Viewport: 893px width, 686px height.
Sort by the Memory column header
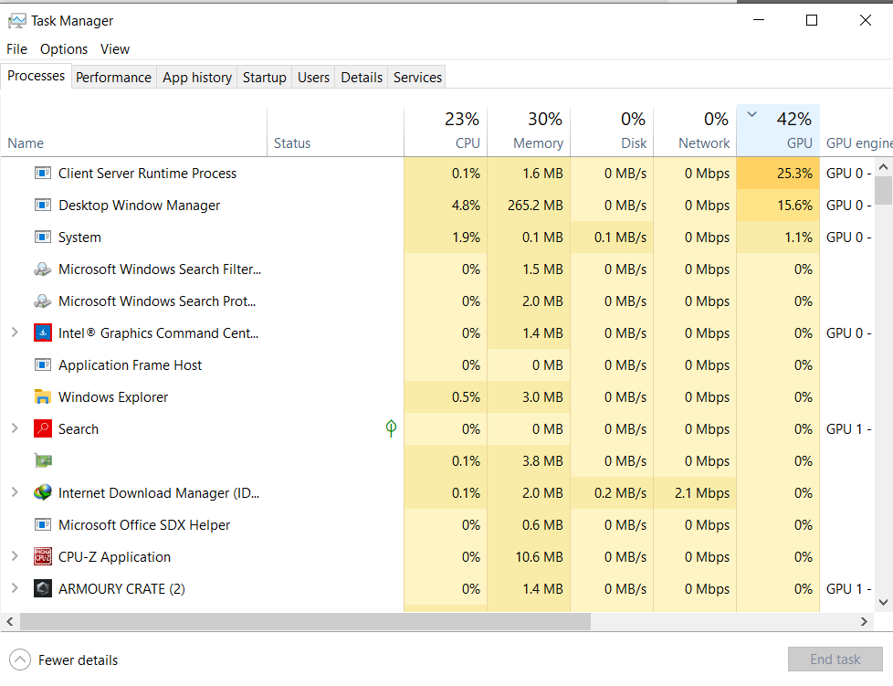(529, 131)
